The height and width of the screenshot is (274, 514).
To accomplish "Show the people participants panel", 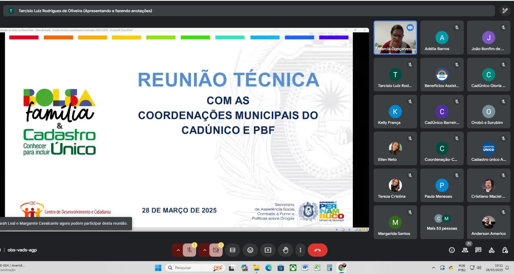I will 465,250.
